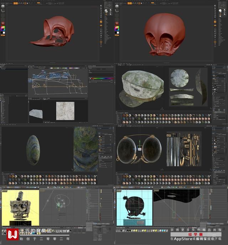Select white tool thumbnail in rear-view skull ZBrush window
Screen dimensions: 228x245
(x=220, y=11)
